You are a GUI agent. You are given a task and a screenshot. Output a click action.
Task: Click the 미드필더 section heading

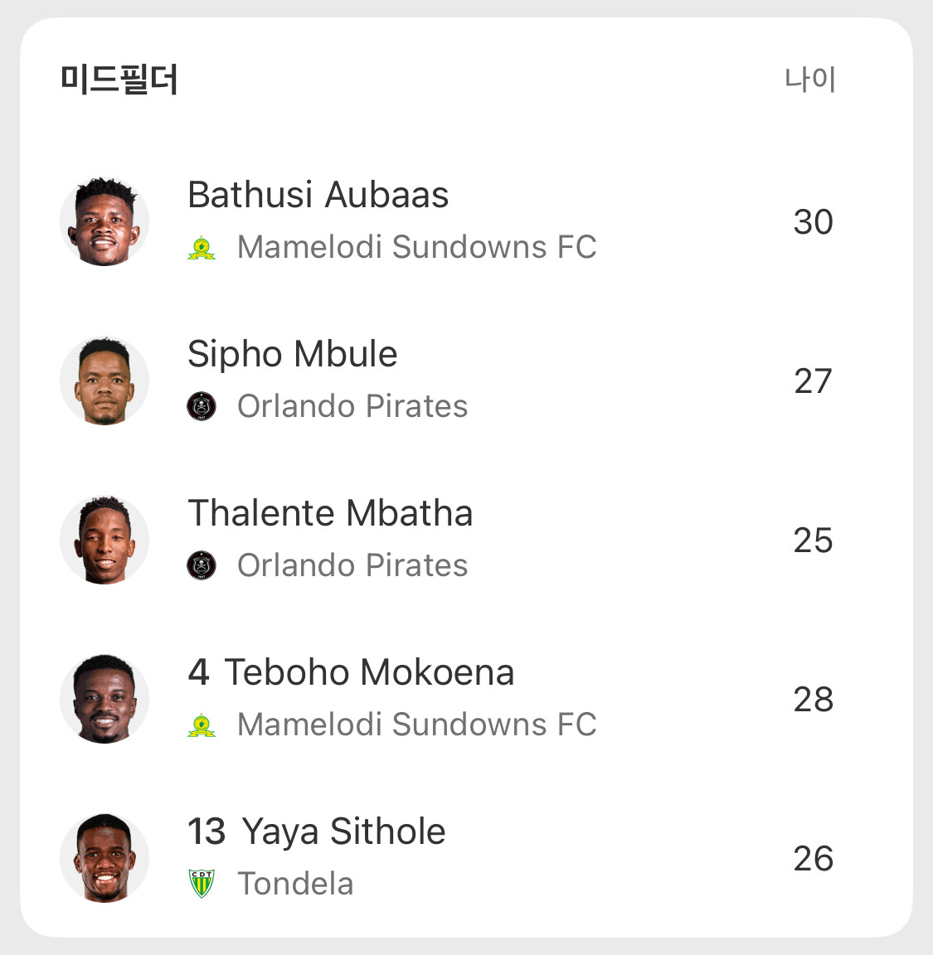point(119,80)
